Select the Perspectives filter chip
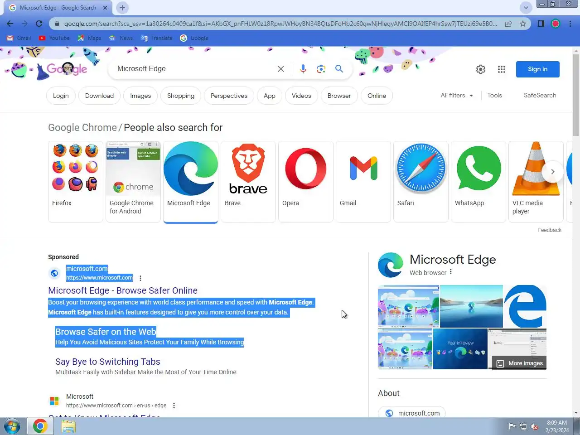Screen dimensions: 580x435 tap(229, 96)
